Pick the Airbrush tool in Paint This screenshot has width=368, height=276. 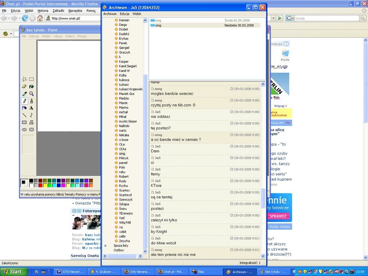(24, 108)
